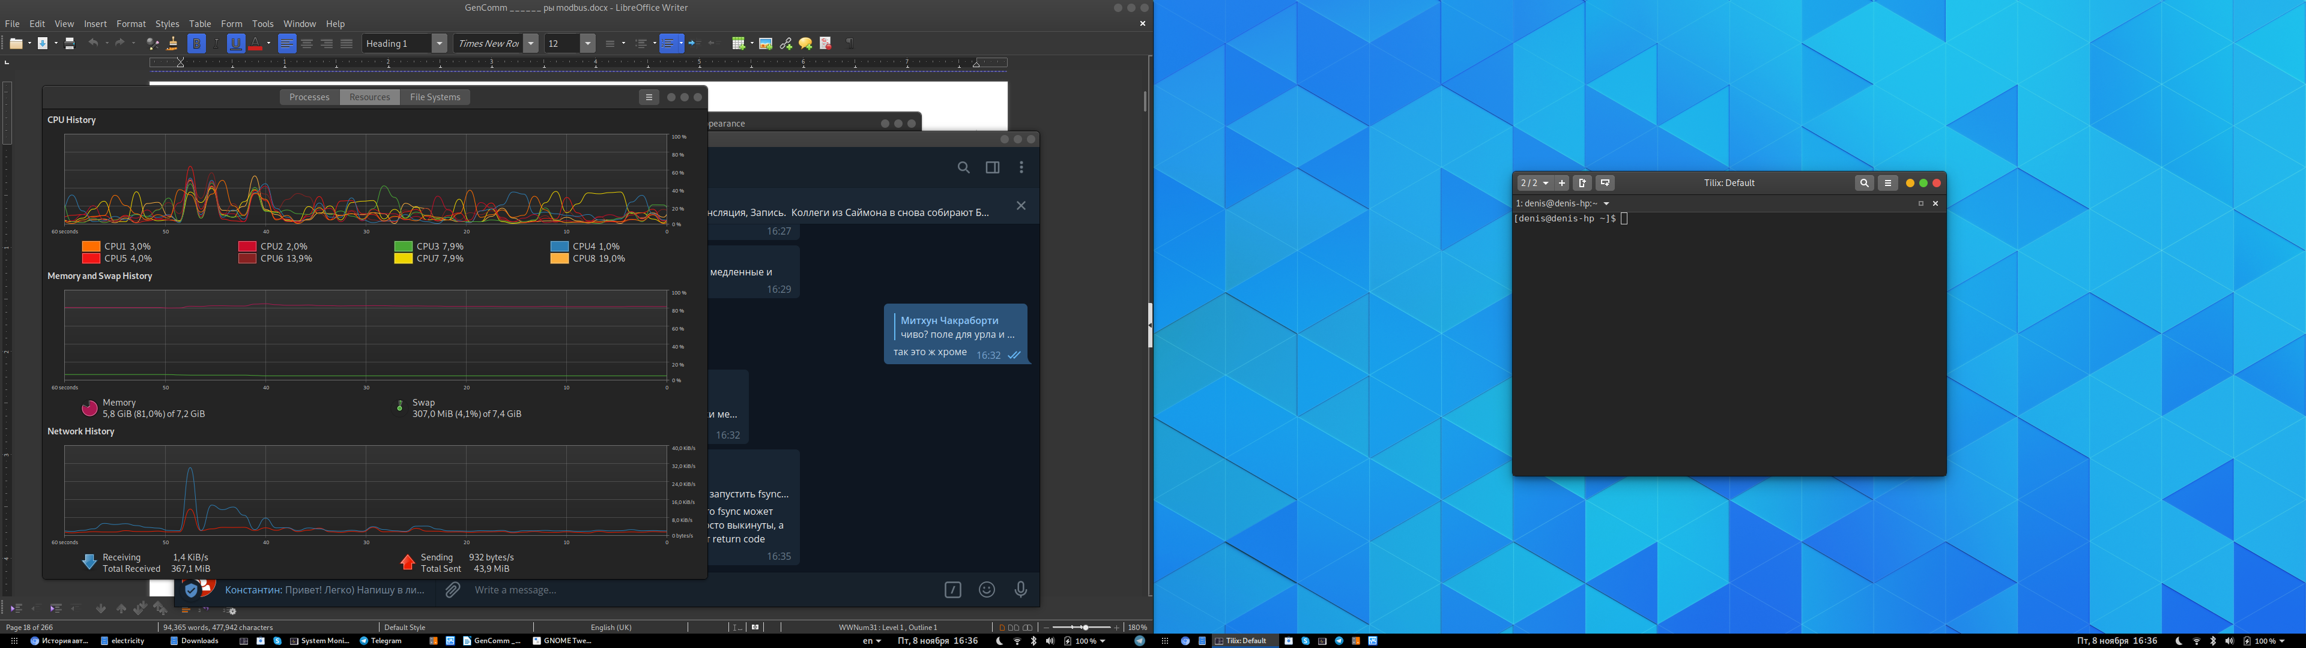The height and width of the screenshot is (648, 2306).
Task: Click the Insert Hyperlink icon
Action: click(786, 43)
